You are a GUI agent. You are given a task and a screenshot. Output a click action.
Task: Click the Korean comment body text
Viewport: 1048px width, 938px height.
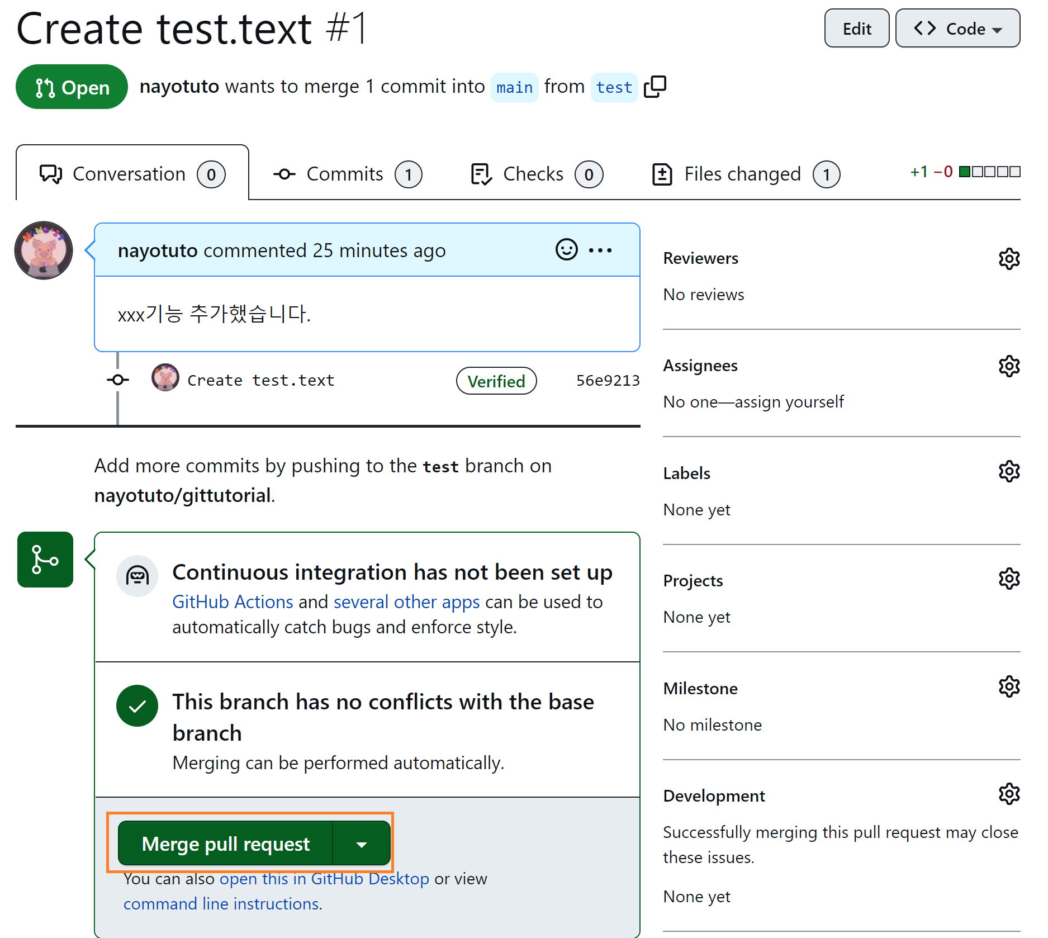click(214, 314)
